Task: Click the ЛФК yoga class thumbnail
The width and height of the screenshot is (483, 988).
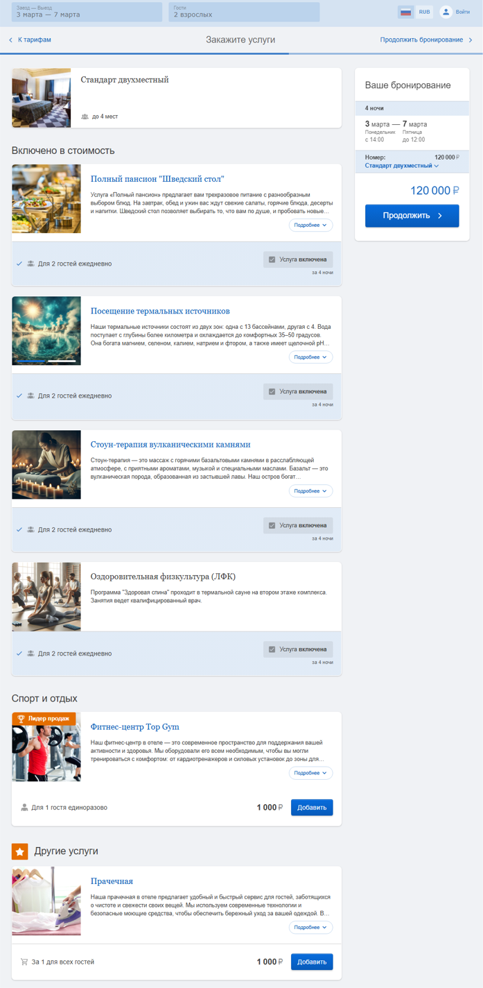Action: (46, 597)
